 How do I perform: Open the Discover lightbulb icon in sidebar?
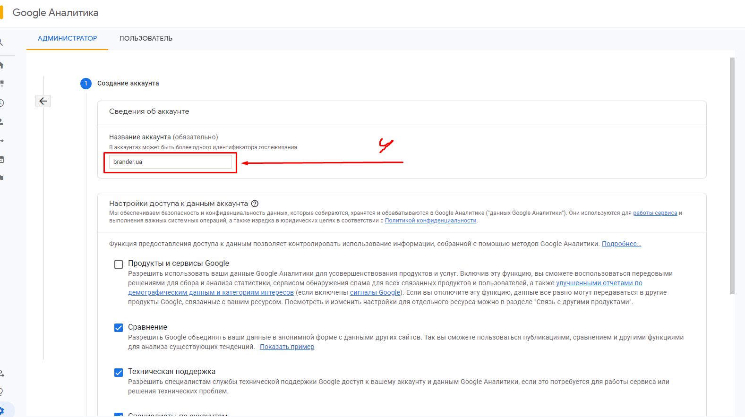(2, 391)
